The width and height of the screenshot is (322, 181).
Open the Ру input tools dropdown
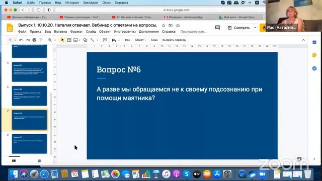pyautogui.click(x=116, y=40)
